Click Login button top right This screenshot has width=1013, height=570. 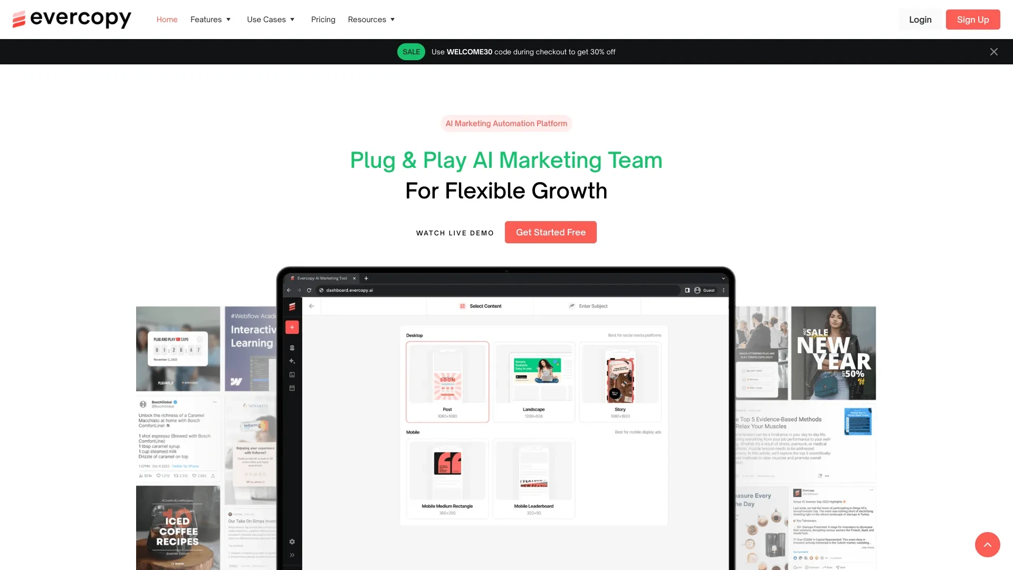pyautogui.click(x=920, y=19)
